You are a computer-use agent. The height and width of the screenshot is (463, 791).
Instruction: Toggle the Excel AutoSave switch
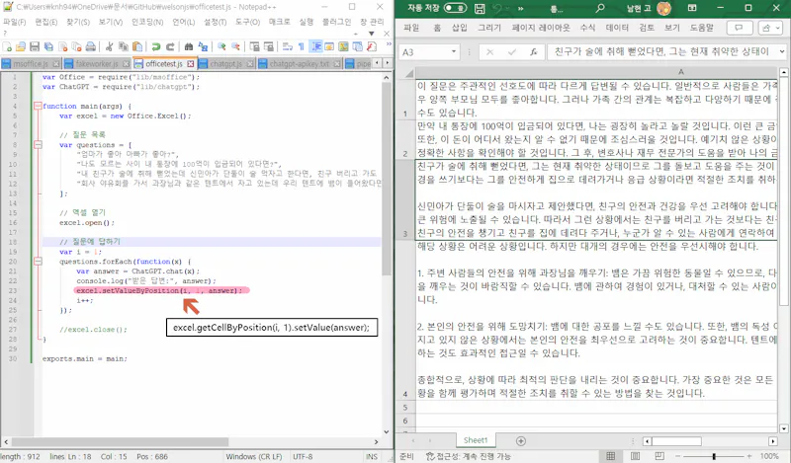(455, 8)
